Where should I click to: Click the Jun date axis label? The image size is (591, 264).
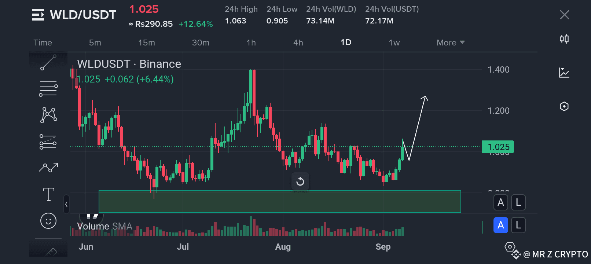click(86, 247)
